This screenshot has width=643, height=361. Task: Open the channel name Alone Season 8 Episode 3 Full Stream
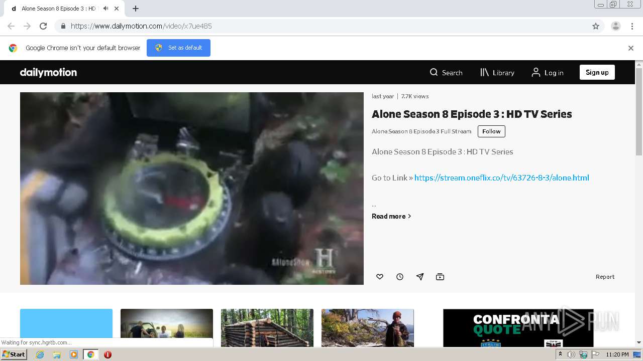coord(421,131)
